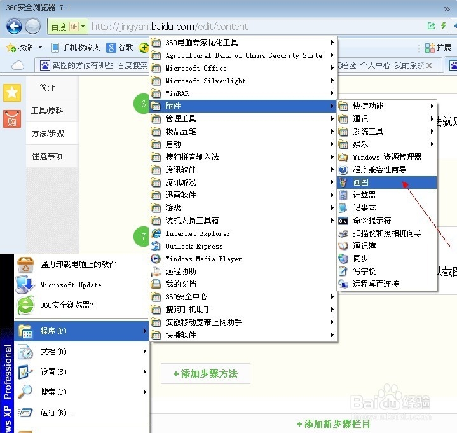Open the 360安全中心 folder
457x433 pixels.
pos(243,297)
